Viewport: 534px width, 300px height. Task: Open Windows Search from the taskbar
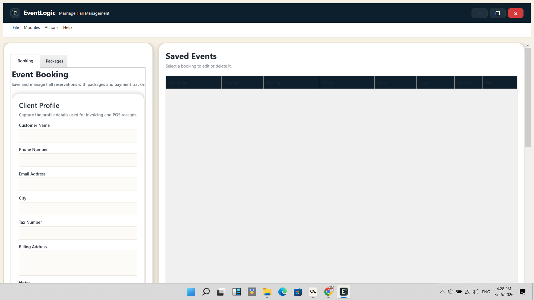pos(206,292)
